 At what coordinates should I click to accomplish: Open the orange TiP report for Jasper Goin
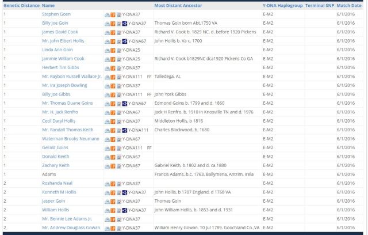pos(113,201)
